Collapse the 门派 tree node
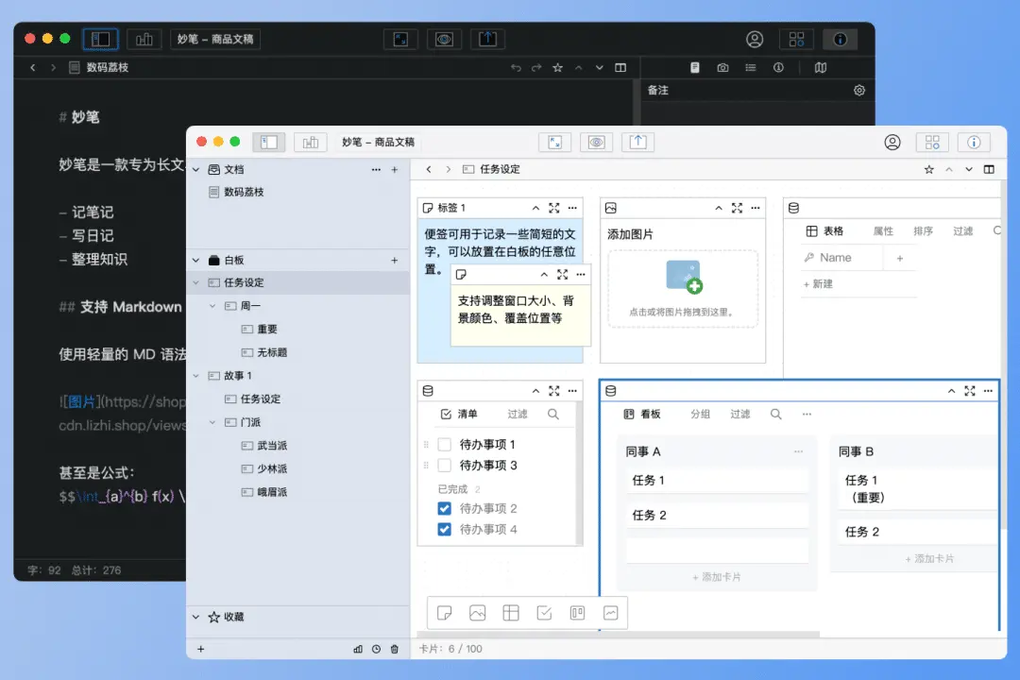Viewport: 1020px width, 680px height. 212,422
